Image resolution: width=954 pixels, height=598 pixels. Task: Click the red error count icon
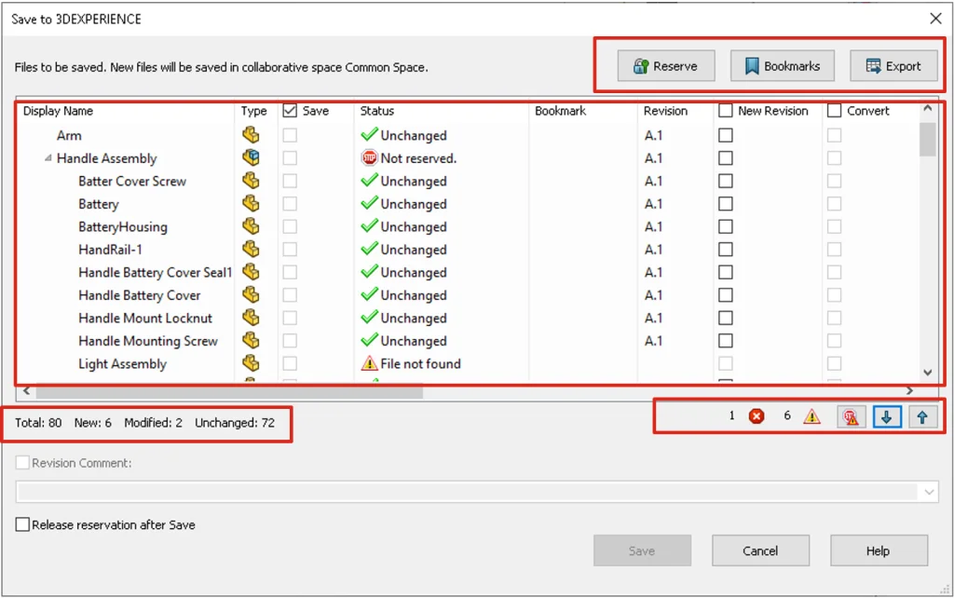coord(756,416)
